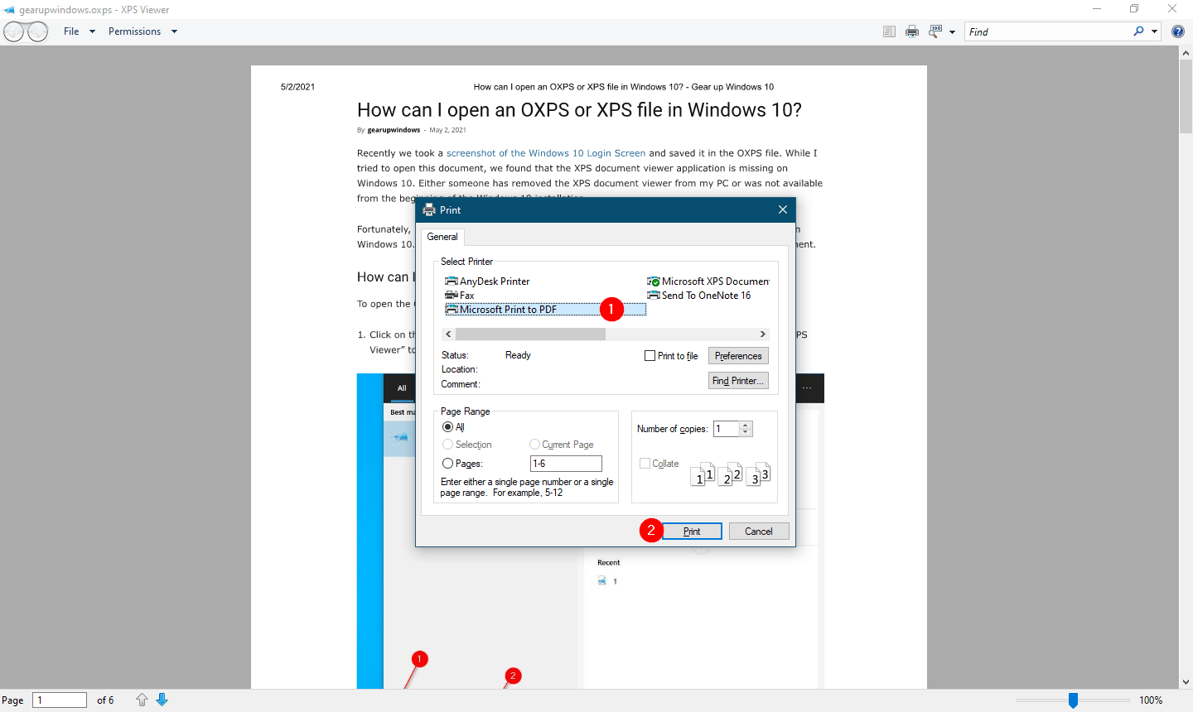The height and width of the screenshot is (712, 1193).
Task: Select the Current Page radio button
Action: 534,445
